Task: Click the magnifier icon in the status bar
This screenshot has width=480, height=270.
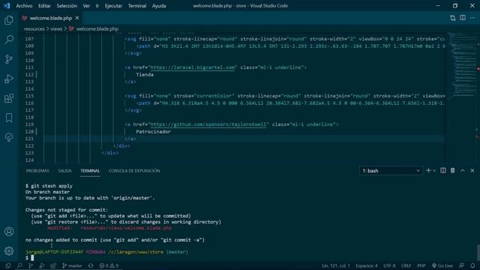Action: point(19,265)
